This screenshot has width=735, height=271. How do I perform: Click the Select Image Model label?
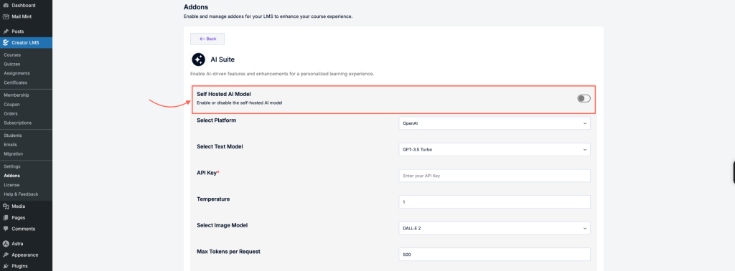tap(223, 225)
